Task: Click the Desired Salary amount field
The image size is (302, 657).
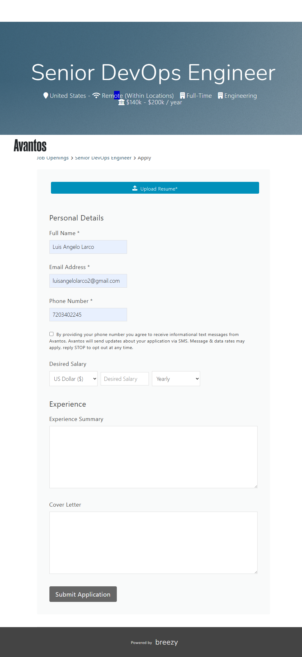Action: (125, 379)
